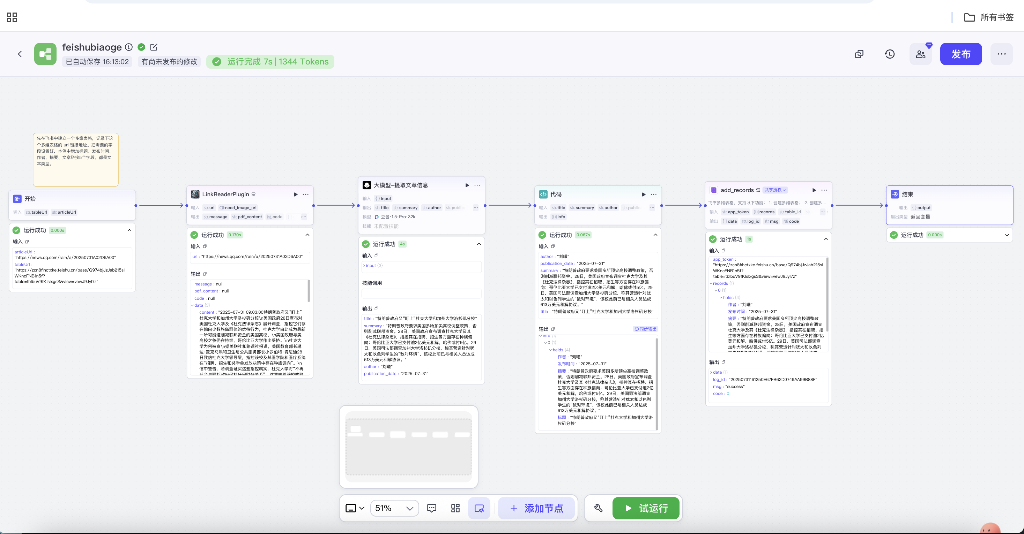Open the interaction mode dropdown in bottom toolbar
Image resolution: width=1024 pixels, height=534 pixels.
pyautogui.click(x=355, y=508)
